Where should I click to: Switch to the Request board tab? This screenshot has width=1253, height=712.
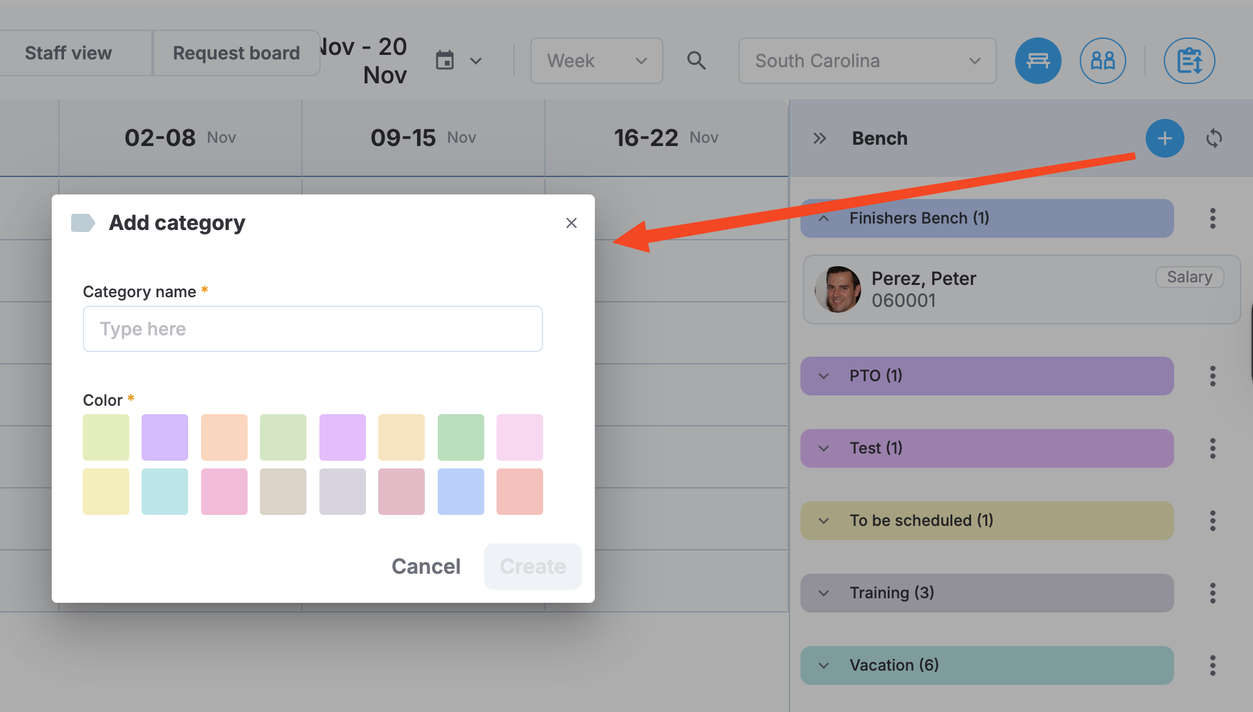pyautogui.click(x=236, y=53)
